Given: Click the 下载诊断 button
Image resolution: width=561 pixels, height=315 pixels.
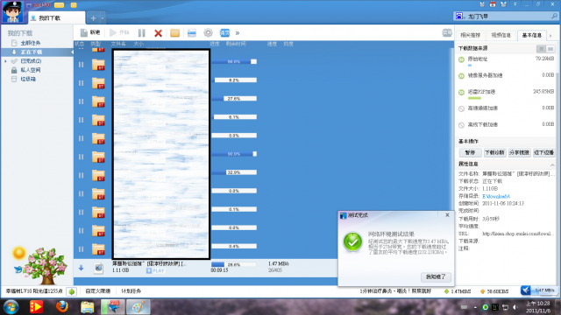Looking at the screenshot, I should click(x=494, y=152).
